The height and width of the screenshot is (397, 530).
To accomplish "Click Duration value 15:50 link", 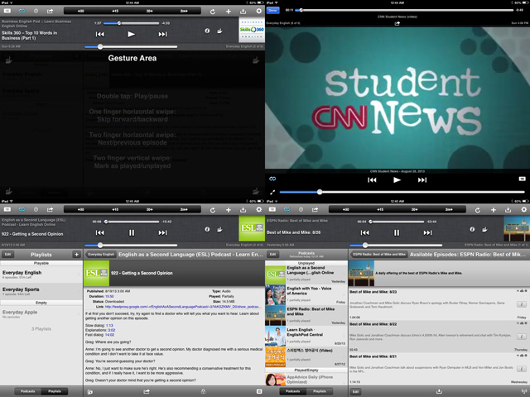I will click(x=109, y=296).
